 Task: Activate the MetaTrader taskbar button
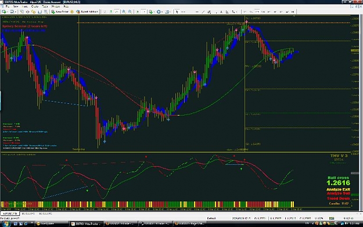click(87, 224)
